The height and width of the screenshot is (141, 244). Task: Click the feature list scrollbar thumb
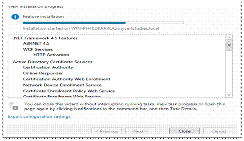[x=229, y=45]
